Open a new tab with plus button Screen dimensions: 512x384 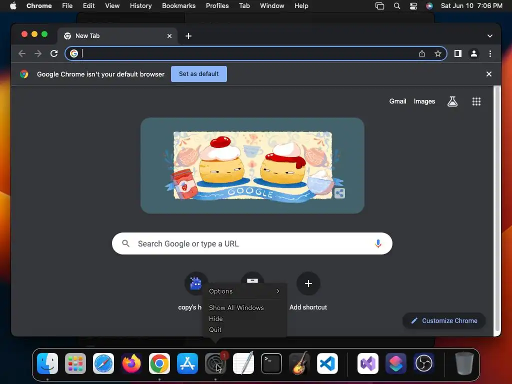coord(188,36)
